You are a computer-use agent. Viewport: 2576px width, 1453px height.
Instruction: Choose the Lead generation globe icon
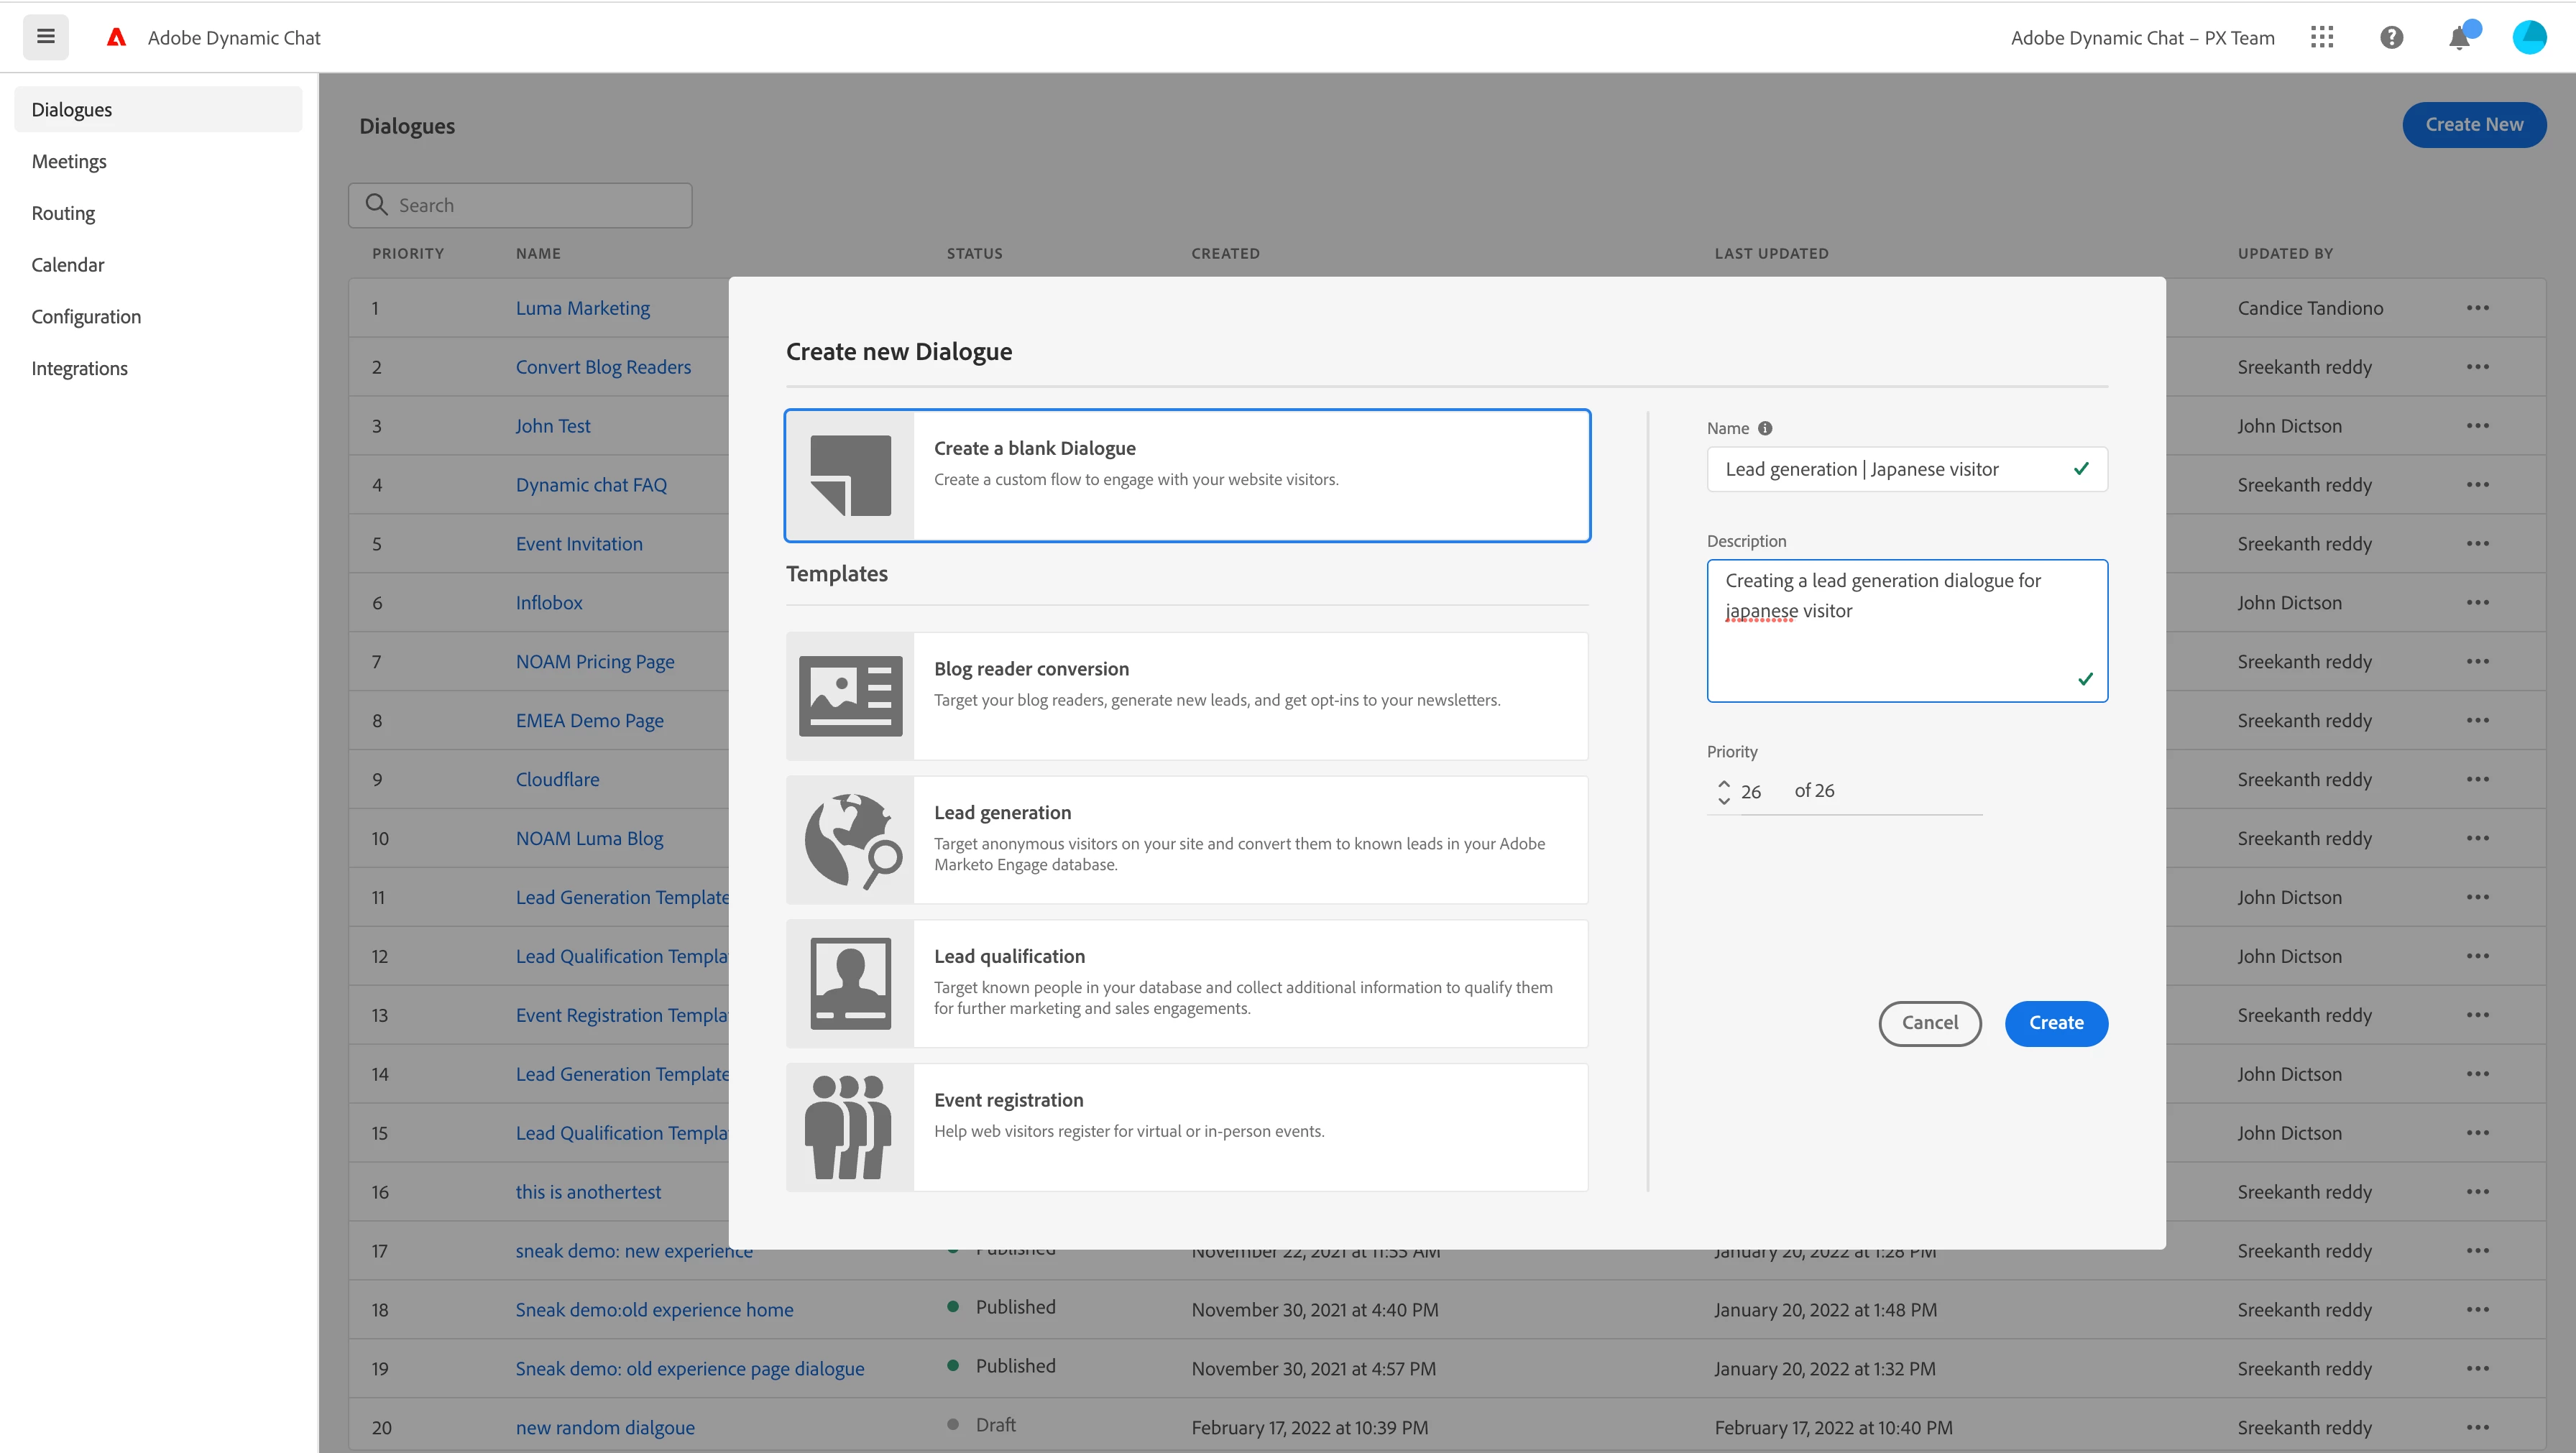(x=850, y=840)
